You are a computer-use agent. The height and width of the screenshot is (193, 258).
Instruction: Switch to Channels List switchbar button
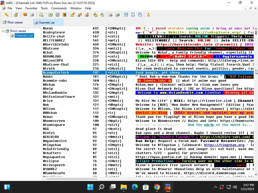(x=48, y=22)
